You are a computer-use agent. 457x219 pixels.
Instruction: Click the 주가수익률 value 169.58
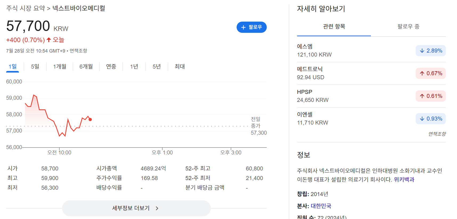pos(149,178)
